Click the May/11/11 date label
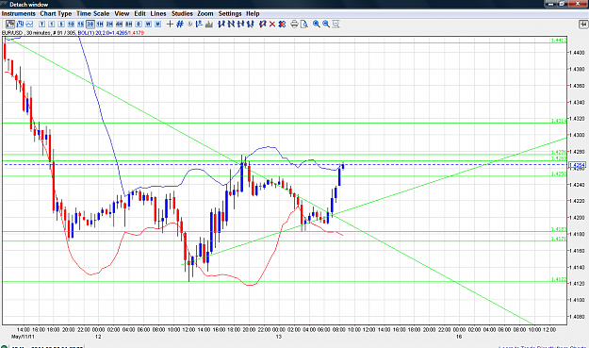589x348 pixels. tap(24, 337)
